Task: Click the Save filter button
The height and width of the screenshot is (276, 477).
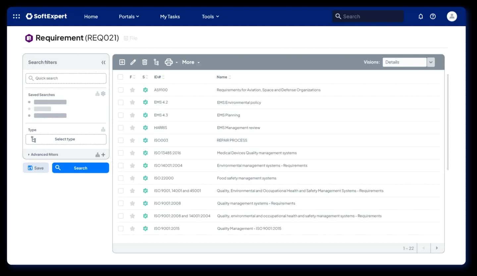Action: [36, 168]
